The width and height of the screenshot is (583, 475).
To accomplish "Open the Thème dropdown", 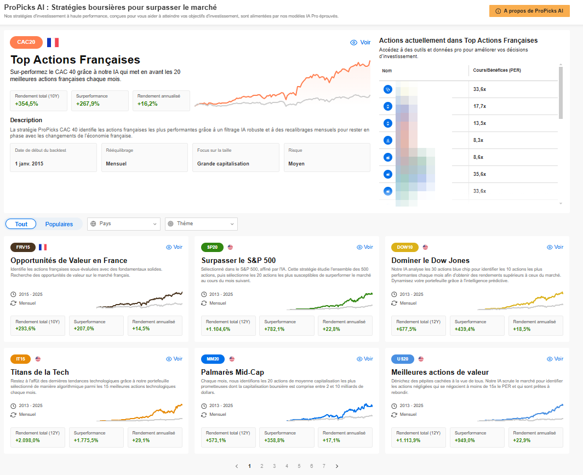I will 201,224.
